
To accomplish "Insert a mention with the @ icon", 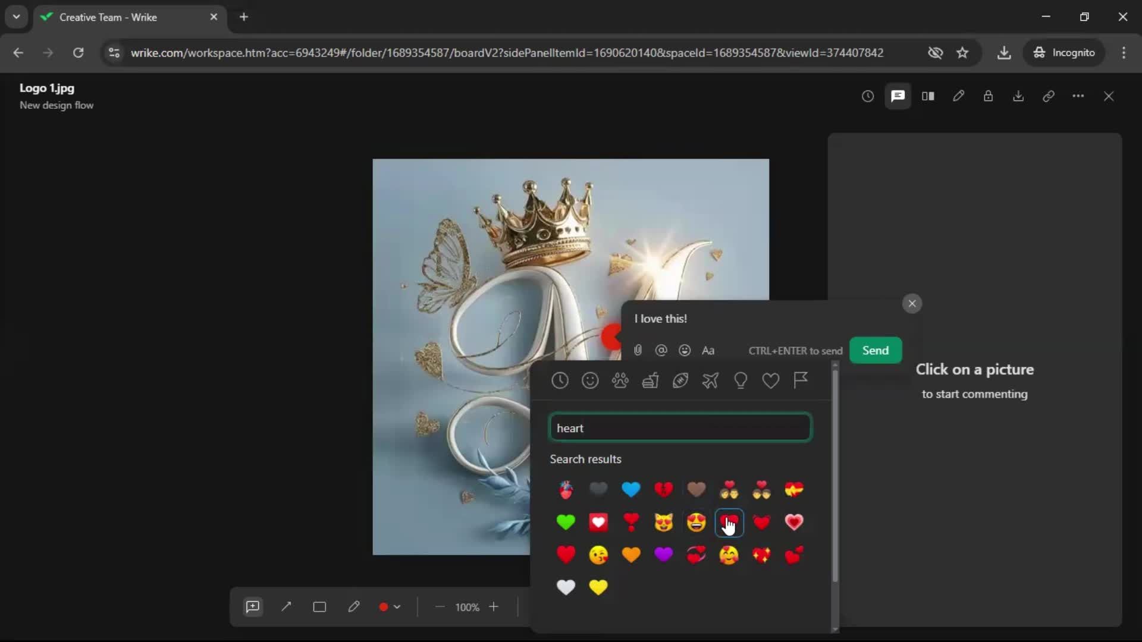I will (x=661, y=350).
